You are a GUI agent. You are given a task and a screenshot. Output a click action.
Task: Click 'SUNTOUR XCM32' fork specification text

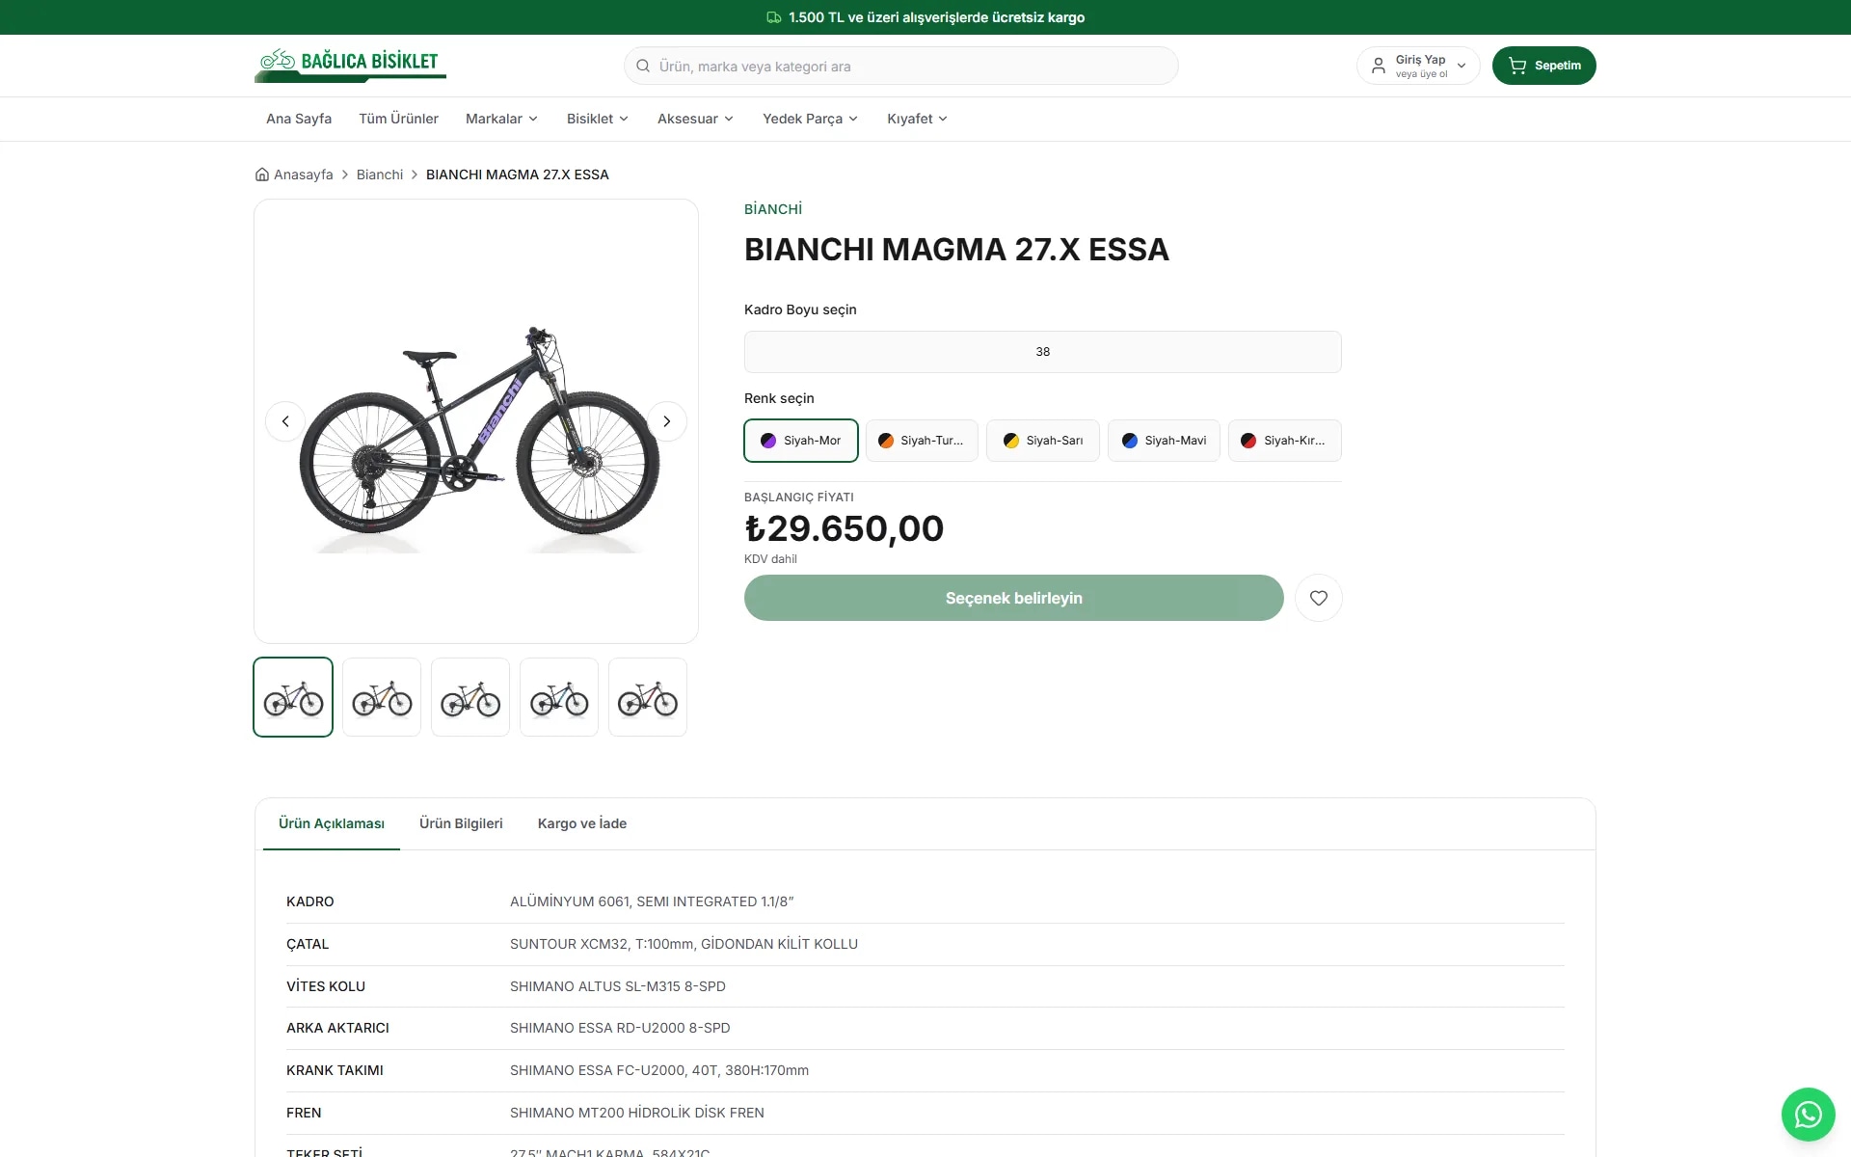(569, 944)
